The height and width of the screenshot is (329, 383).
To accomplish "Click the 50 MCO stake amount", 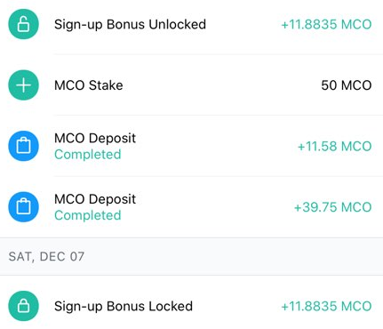I will pyautogui.click(x=347, y=85).
